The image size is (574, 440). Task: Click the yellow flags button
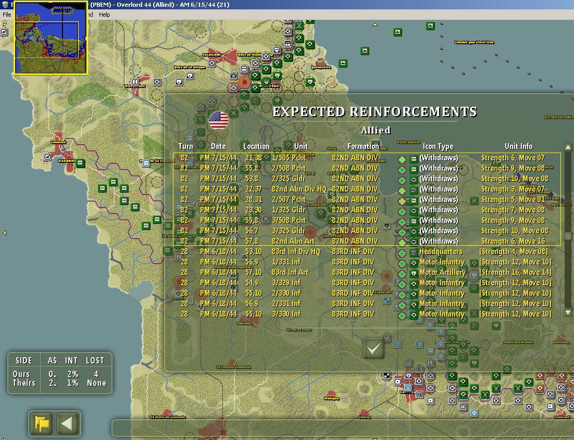tap(42, 423)
